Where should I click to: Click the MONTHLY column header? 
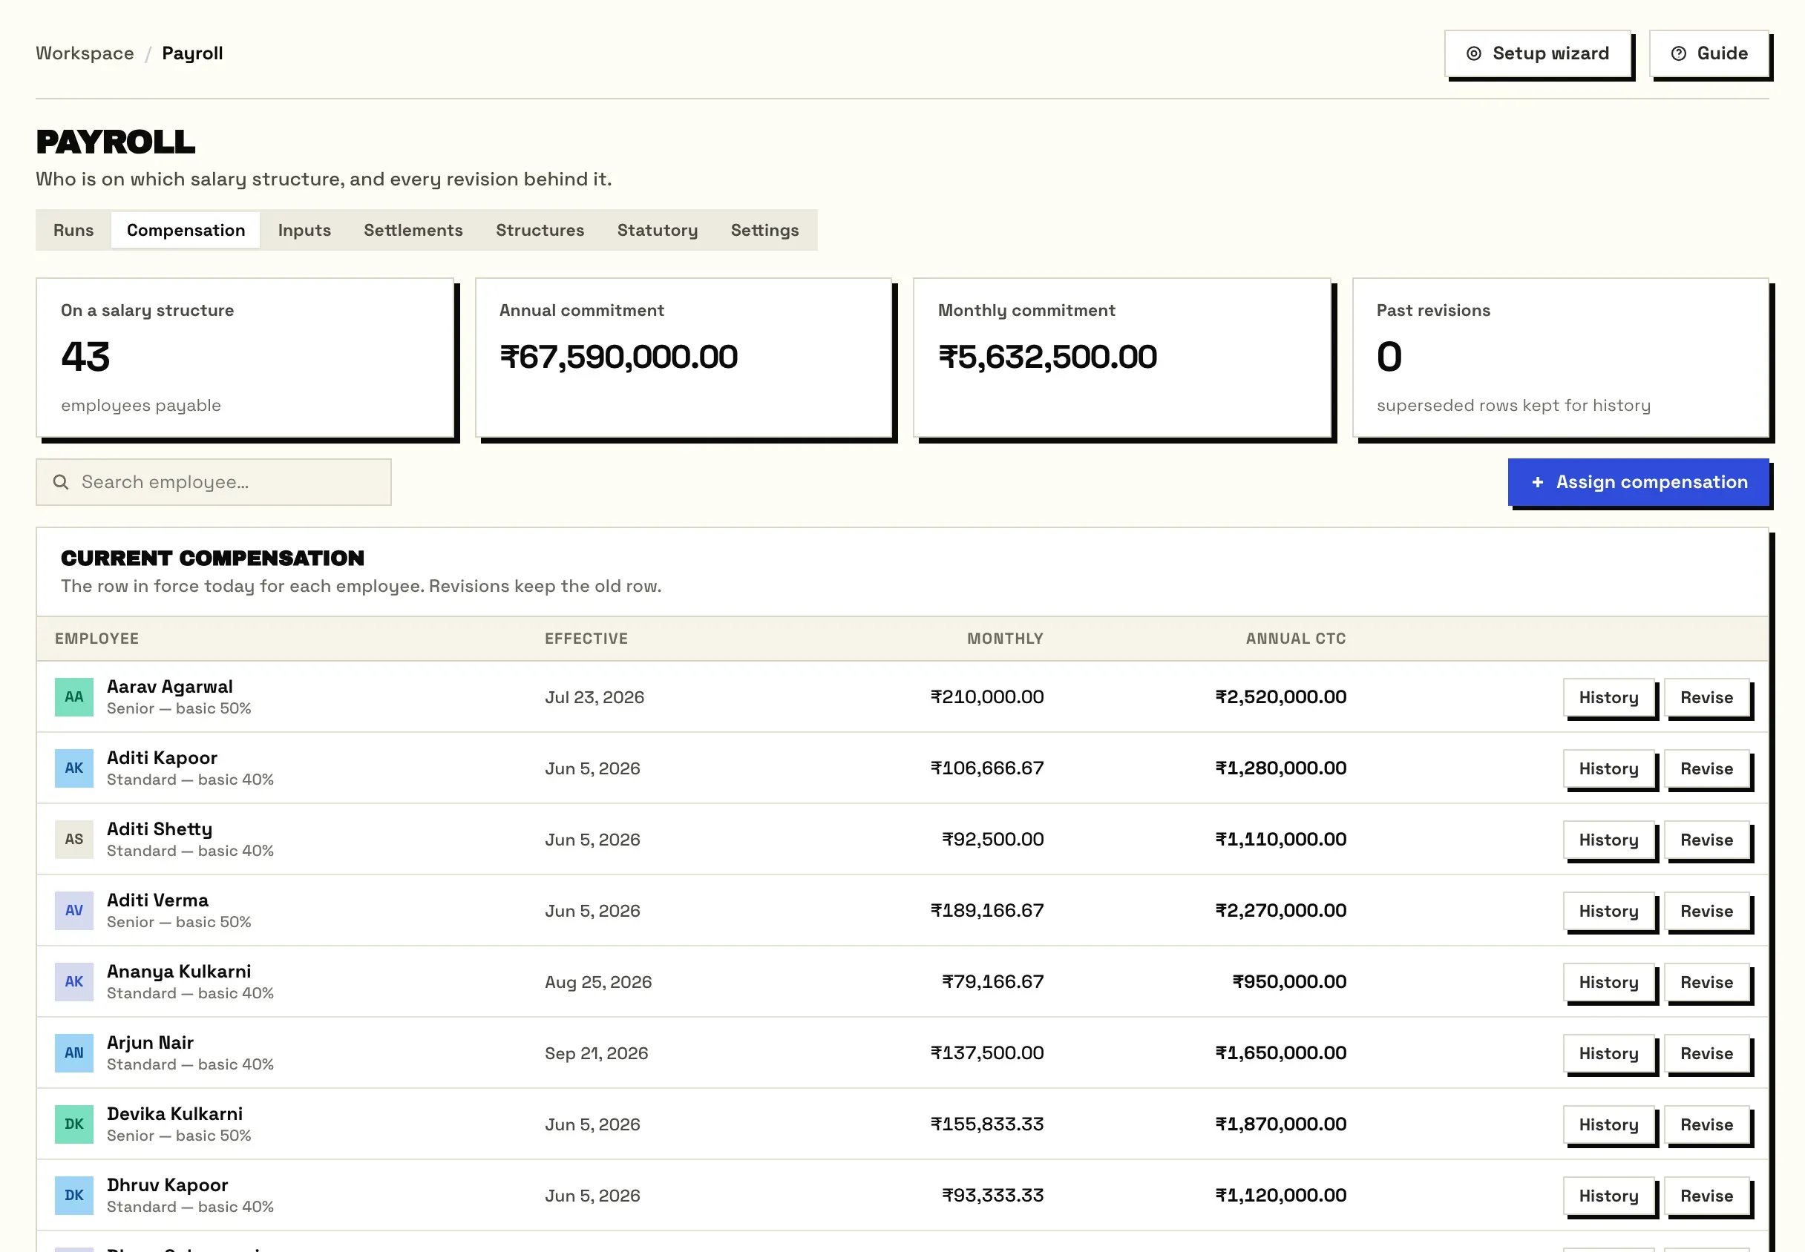click(1004, 639)
